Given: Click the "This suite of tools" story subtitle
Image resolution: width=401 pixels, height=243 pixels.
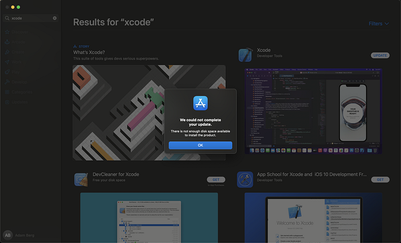Looking at the screenshot, I should pos(116,59).
